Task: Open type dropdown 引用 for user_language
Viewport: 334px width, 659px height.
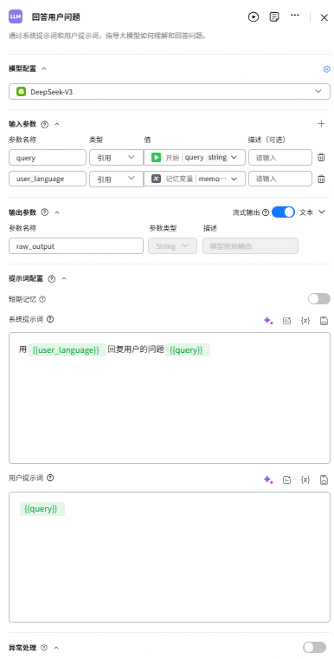Action: pos(116,179)
